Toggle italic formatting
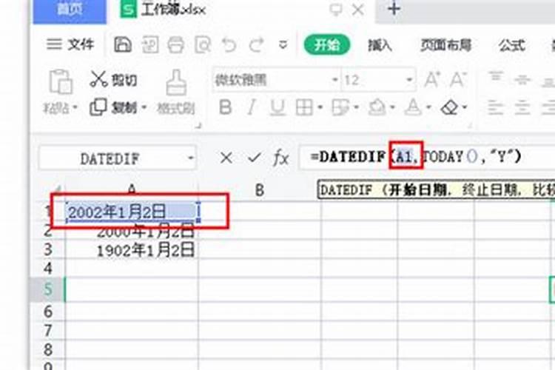Image resolution: width=555 pixels, height=370 pixels. (251, 107)
